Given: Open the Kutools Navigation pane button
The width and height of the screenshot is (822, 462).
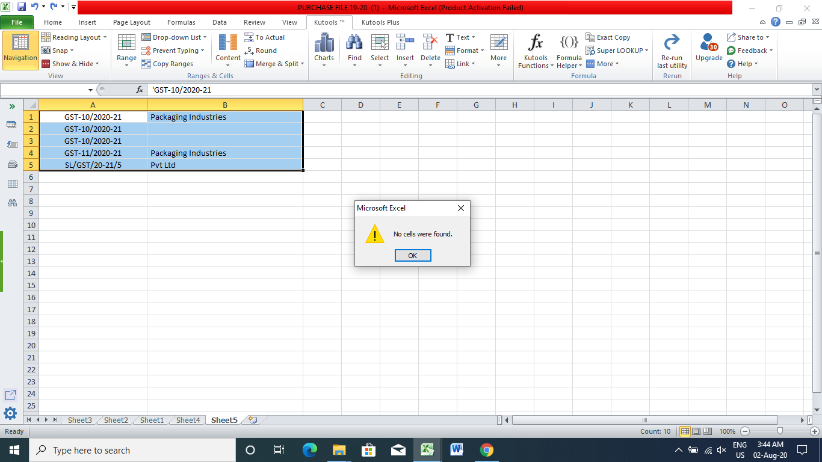Looking at the screenshot, I should [x=20, y=51].
